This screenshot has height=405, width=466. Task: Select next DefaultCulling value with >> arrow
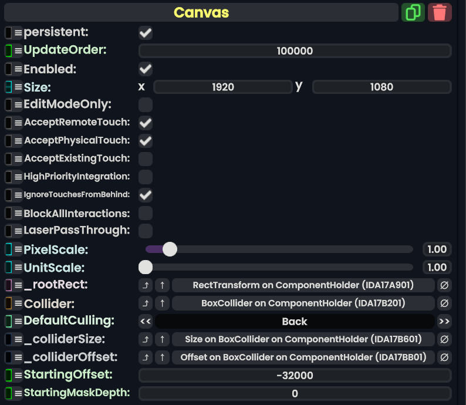click(444, 322)
